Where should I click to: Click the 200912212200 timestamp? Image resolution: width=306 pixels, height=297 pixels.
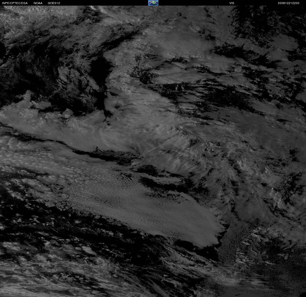point(289,3)
